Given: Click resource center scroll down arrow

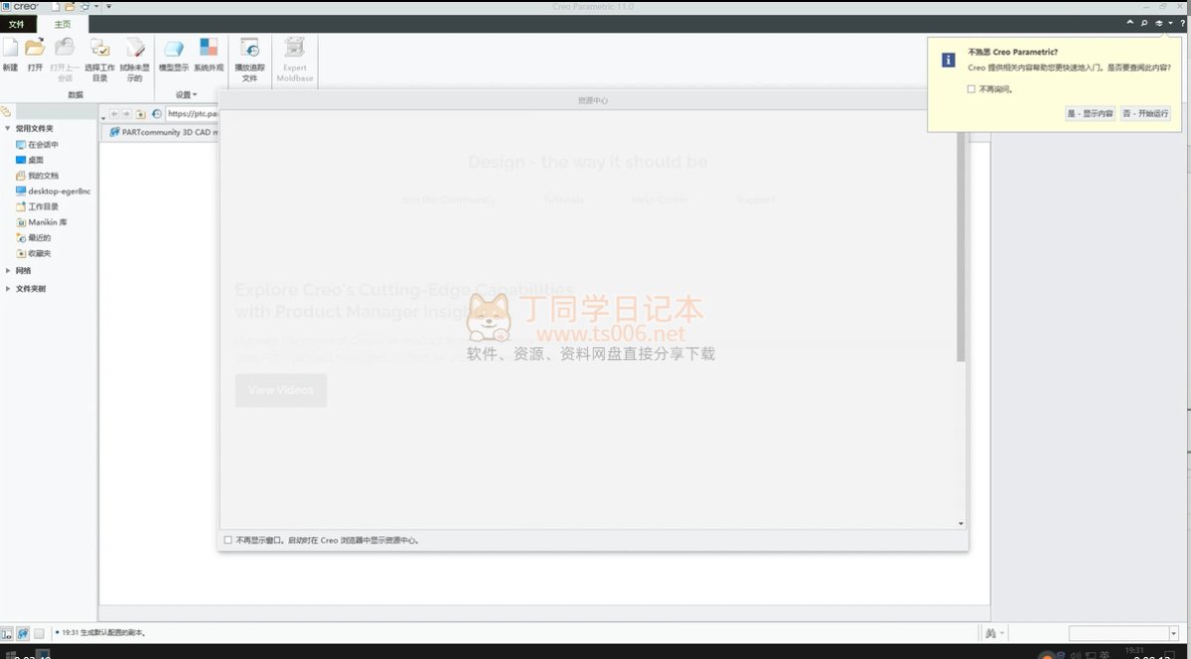Looking at the screenshot, I should click(961, 524).
